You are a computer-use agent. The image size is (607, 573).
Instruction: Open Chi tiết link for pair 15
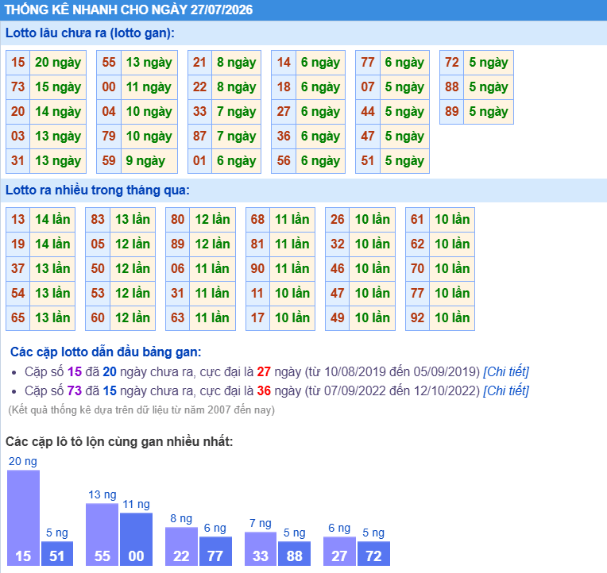pos(505,371)
